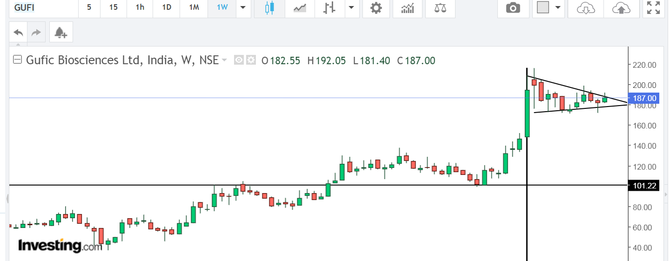Image resolution: width=670 pixels, height=261 pixels.
Task: Click the GUFI symbol search field
Action: tap(42, 8)
